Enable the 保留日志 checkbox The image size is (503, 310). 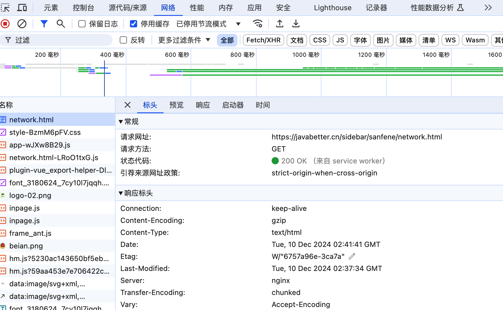click(81, 23)
